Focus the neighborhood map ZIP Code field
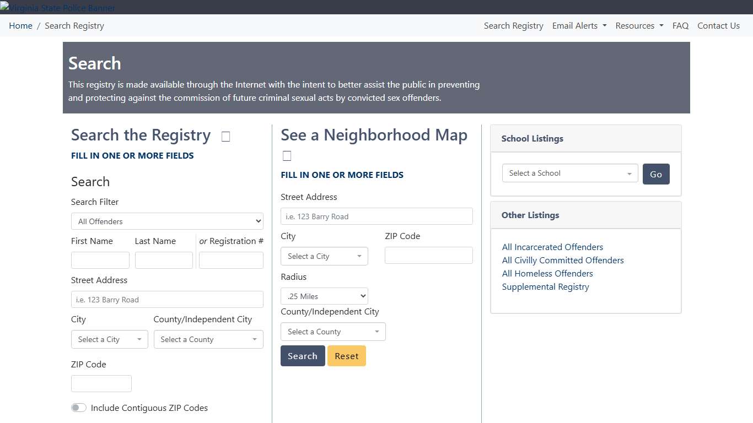The image size is (753, 423). (x=428, y=256)
